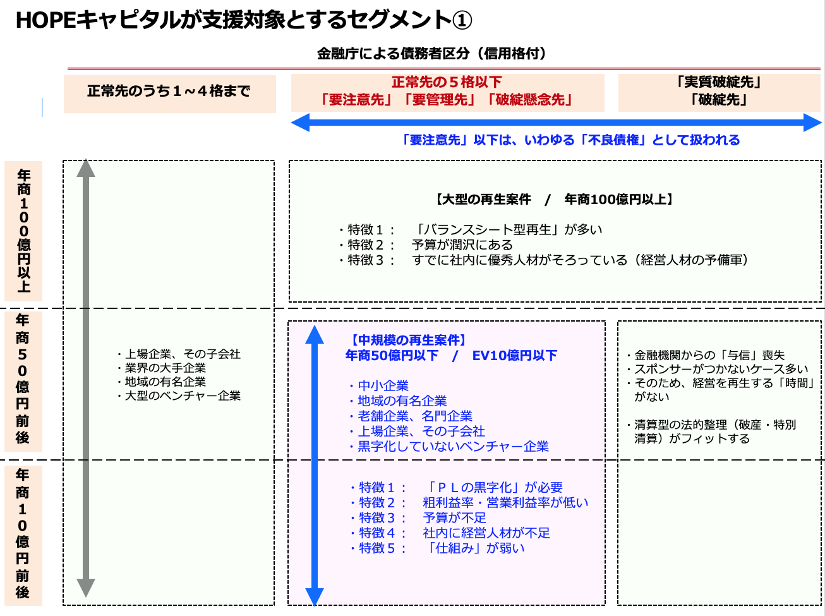The height and width of the screenshot is (616, 825).
Task: Click the line 特徴1：「バランスシート型再生」が多い
Action: pos(470,230)
